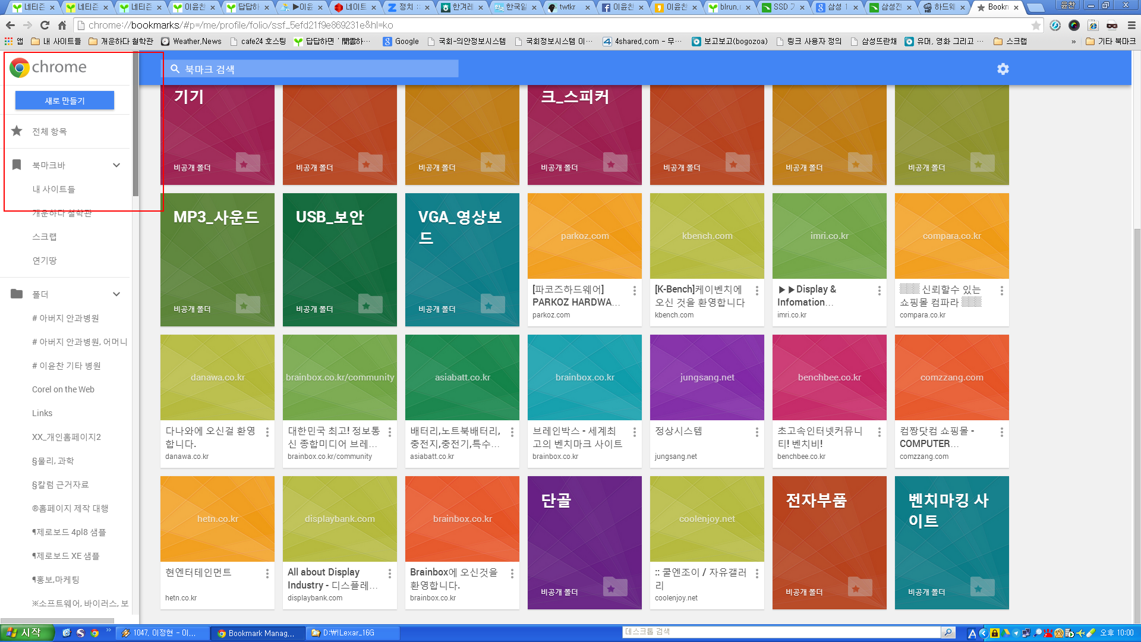Open the 전자부품 folder tile
This screenshot has height=642, width=1141.
[829, 543]
